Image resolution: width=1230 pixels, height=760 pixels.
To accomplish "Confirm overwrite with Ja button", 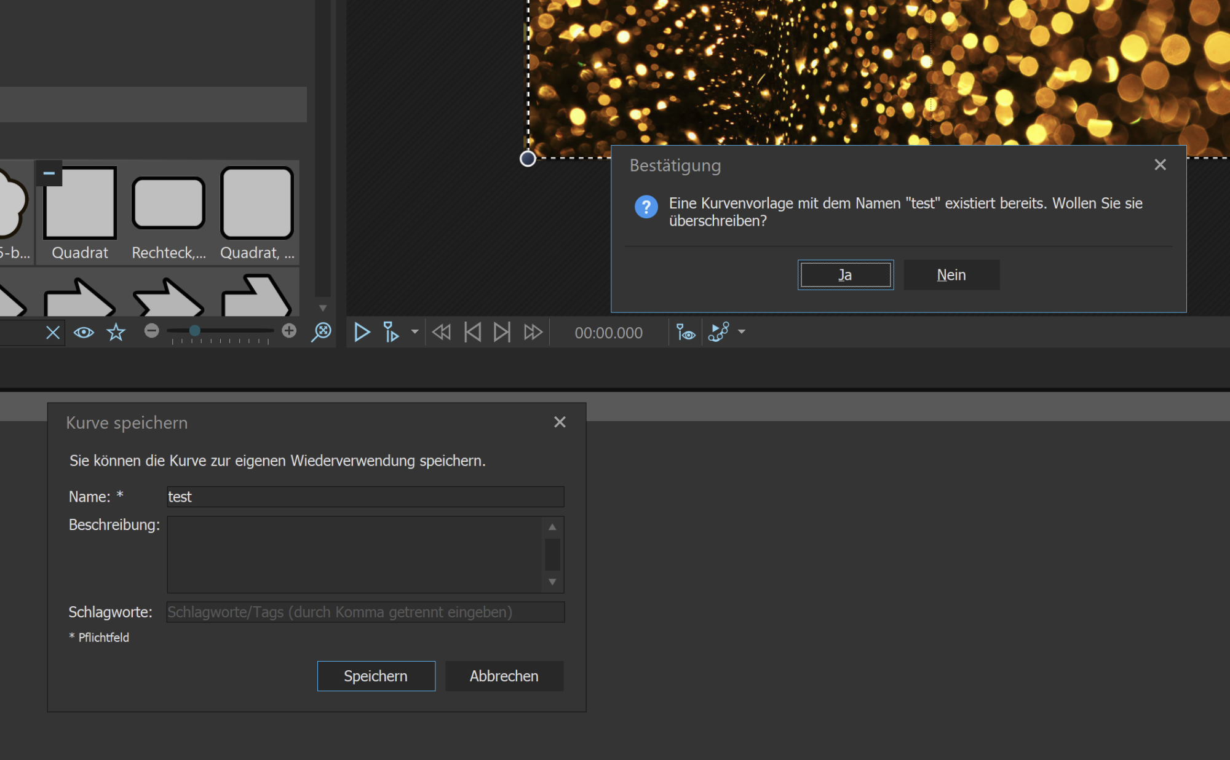I will [846, 275].
